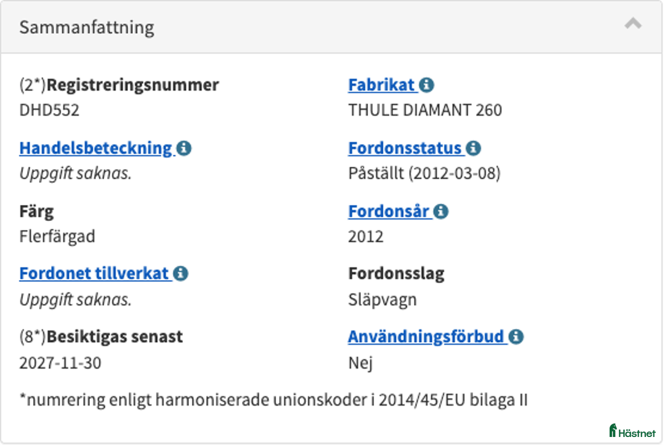Follow the Fordonsstatus link
The image size is (665, 445).
pyautogui.click(x=405, y=148)
